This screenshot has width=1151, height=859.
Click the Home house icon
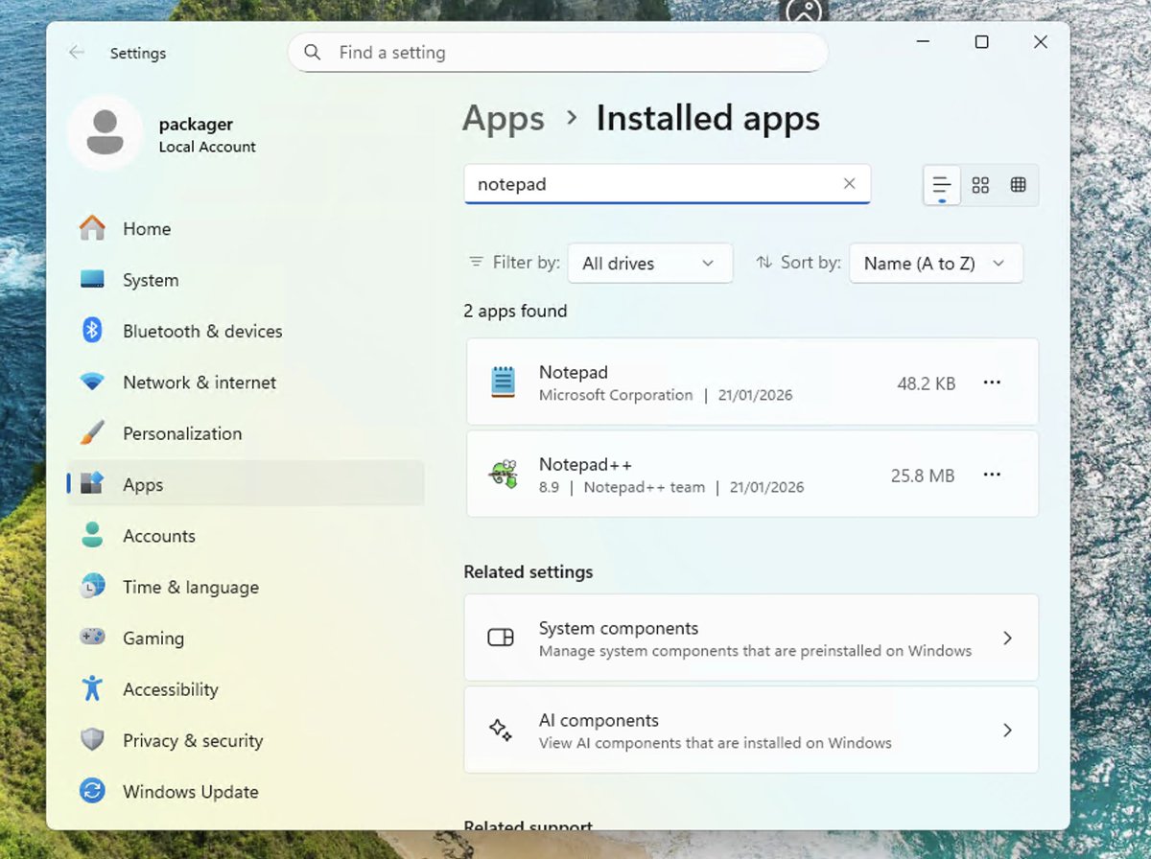[x=92, y=228]
